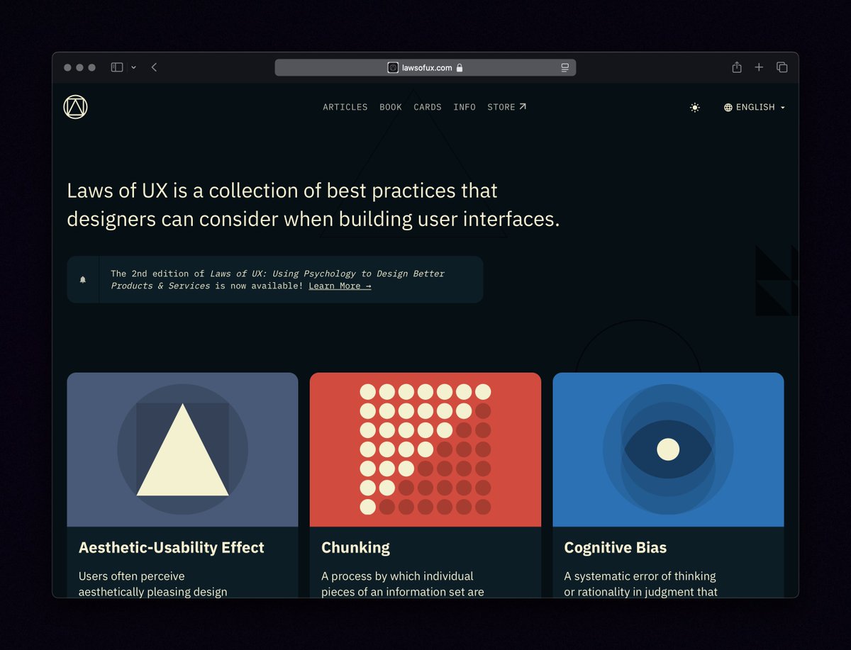Viewport: 851px width, 650px height.
Task: Click the text "Users often perceive"
Action: pyautogui.click(x=132, y=576)
